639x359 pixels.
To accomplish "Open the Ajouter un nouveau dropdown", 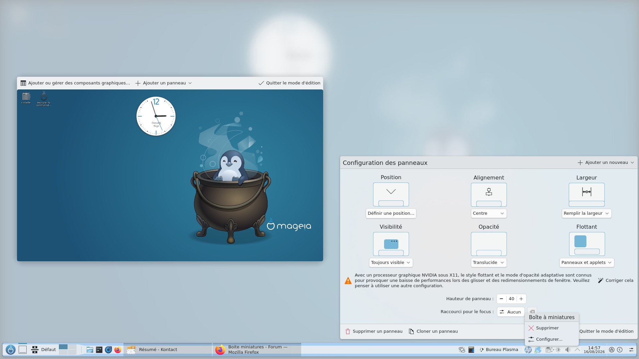I will click(605, 163).
